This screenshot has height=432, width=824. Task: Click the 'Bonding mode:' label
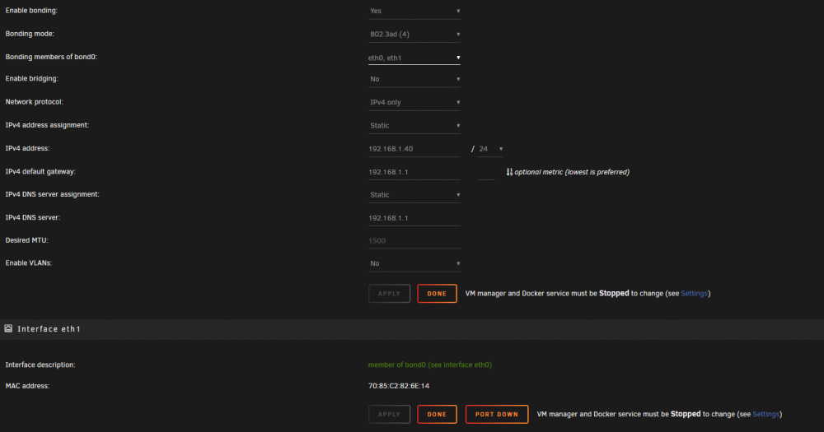pyautogui.click(x=30, y=34)
